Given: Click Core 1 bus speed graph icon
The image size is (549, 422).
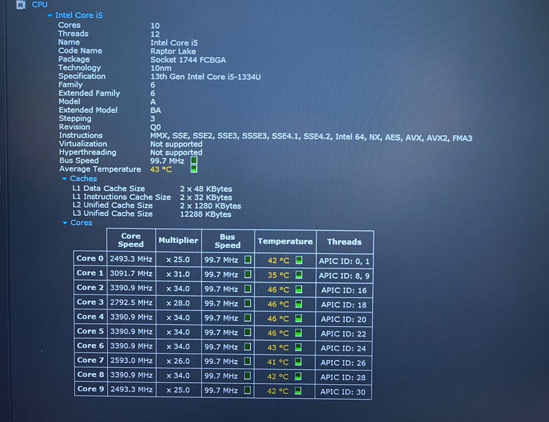Looking at the screenshot, I should [x=248, y=274].
